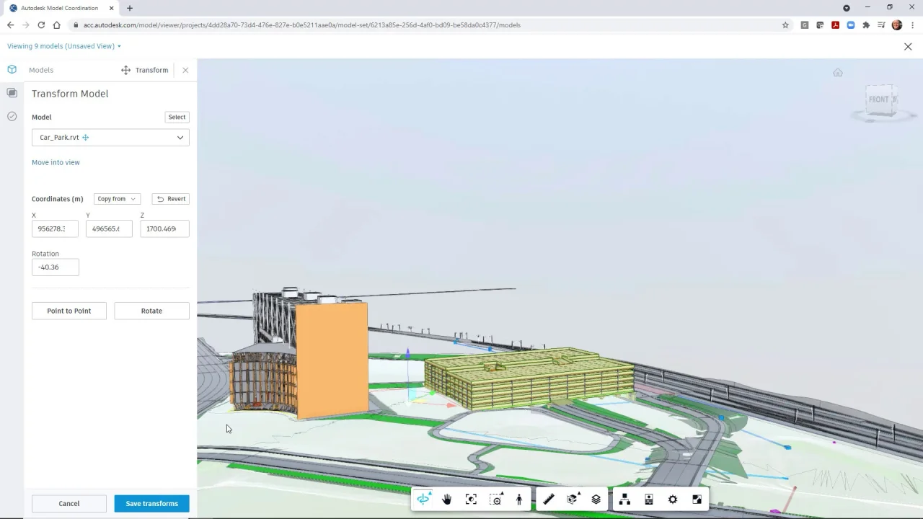This screenshot has height=519, width=923.
Task: Select the Measure ruler tool
Action: click(549, 500)
